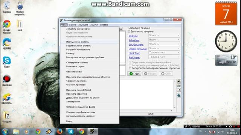The height and width of the screenshot is (135, 241).
Task: Click the volume icon in system tray
Action: coord(222,132)
